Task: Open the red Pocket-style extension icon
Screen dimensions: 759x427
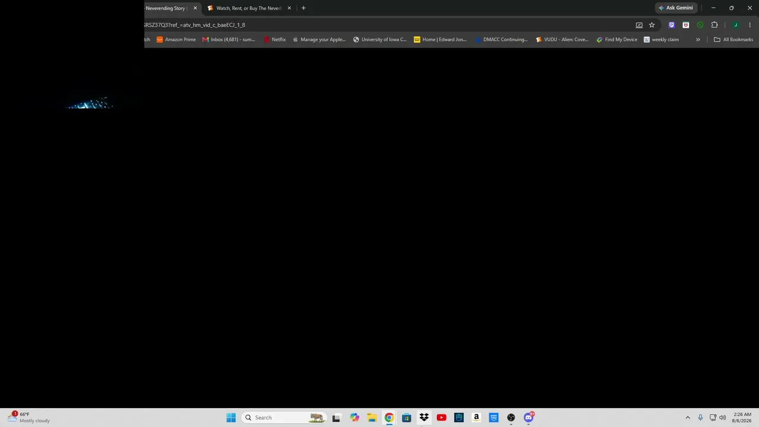Action: [685, 25]
